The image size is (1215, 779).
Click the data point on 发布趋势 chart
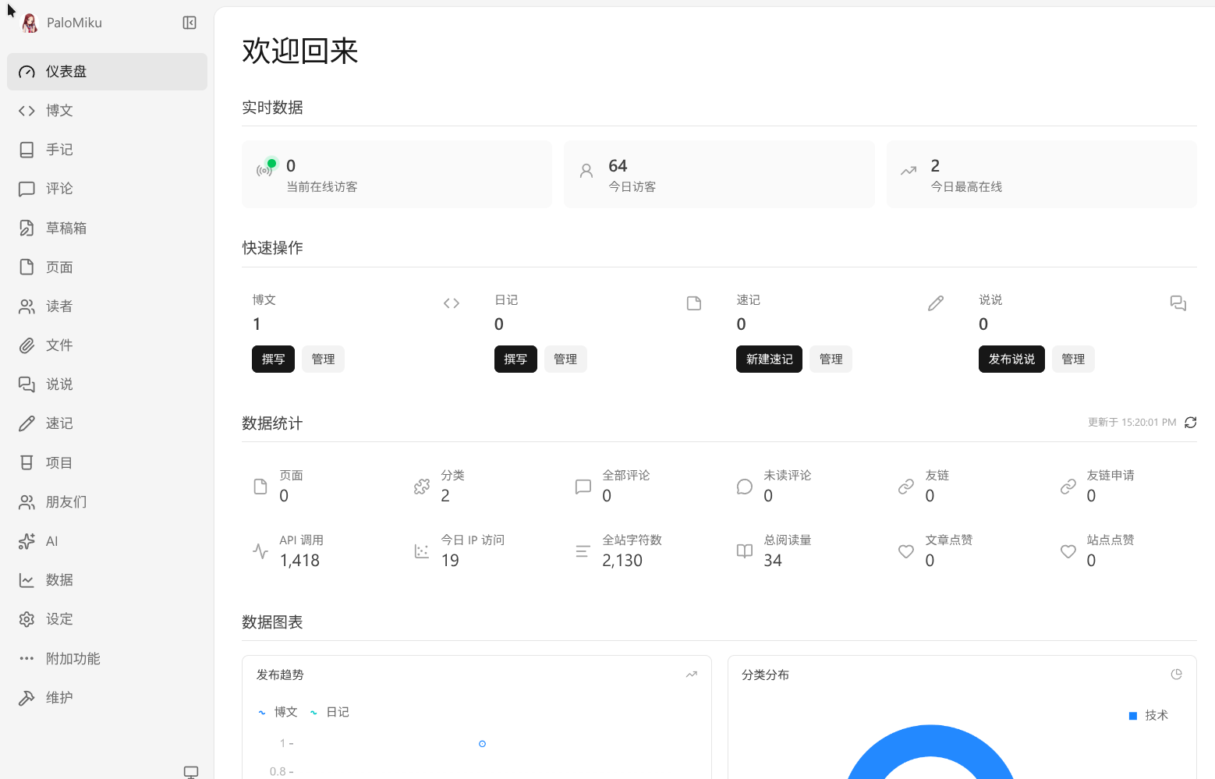[x=483, y=744]
